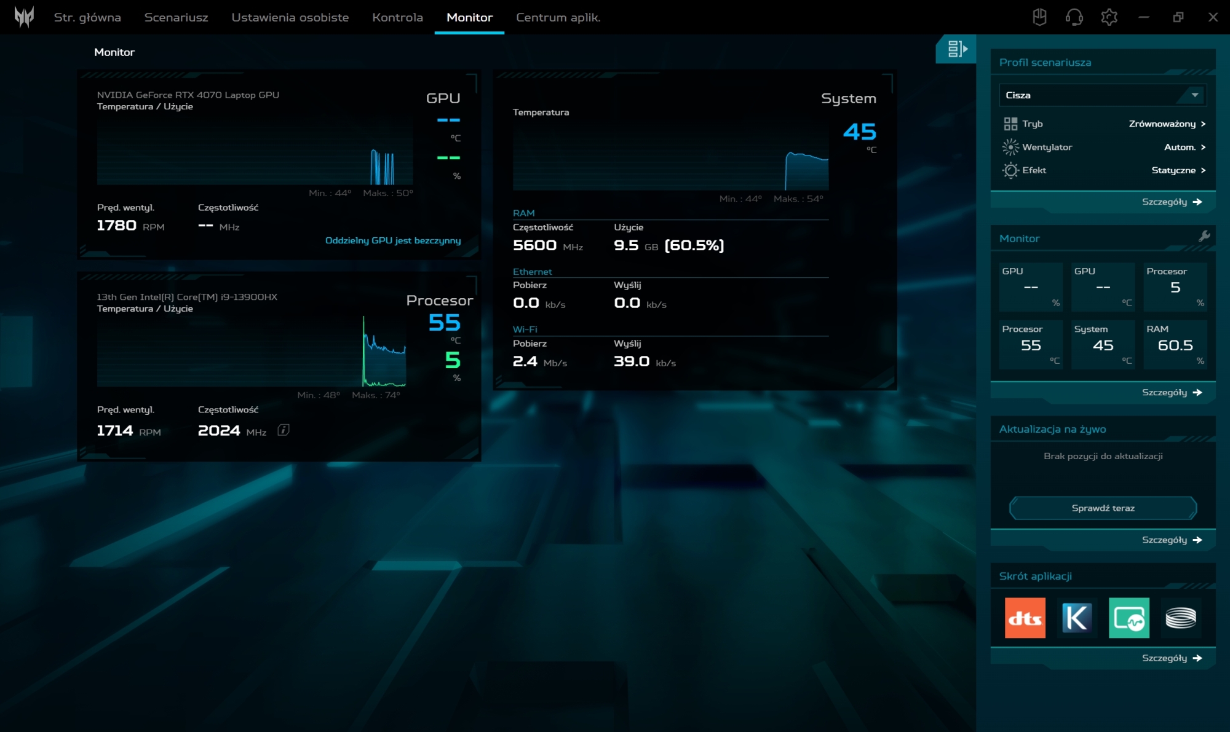
Task: Launch the Killer K app shortcut
Action: click(1077, 618)
